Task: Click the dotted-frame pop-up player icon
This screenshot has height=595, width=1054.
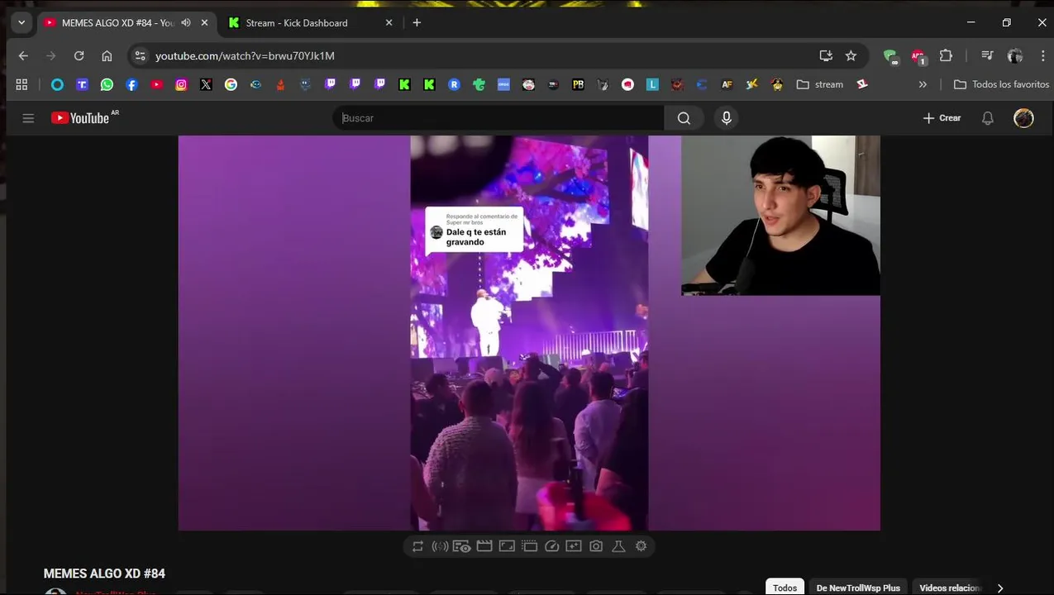Action: point(529,546)
